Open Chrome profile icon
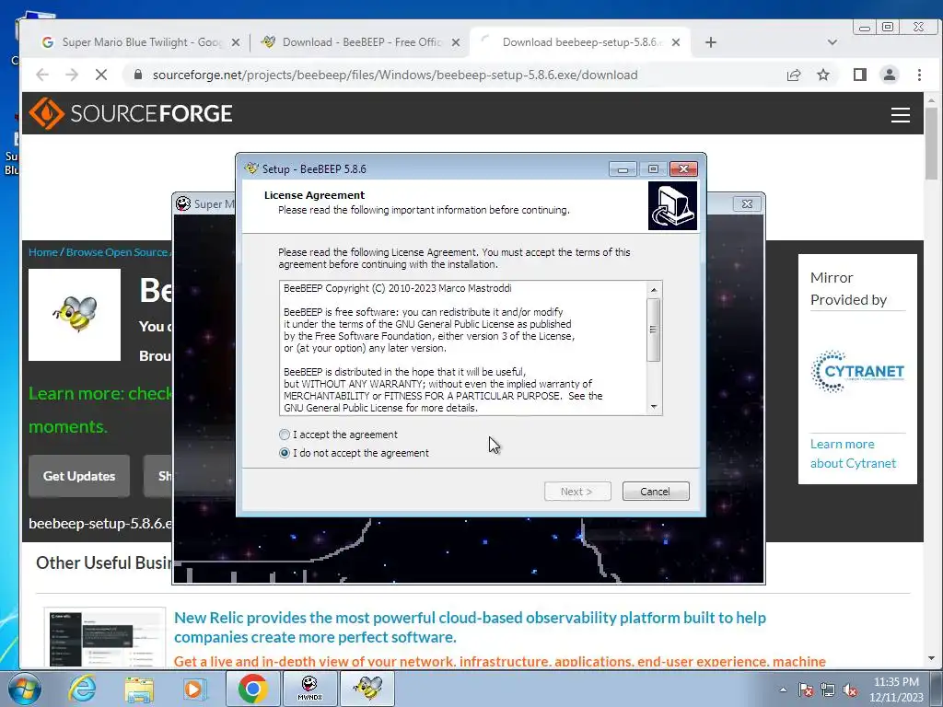Image resolution: width=943 pixels, height=707 pixels. click(x=890, y=75)
